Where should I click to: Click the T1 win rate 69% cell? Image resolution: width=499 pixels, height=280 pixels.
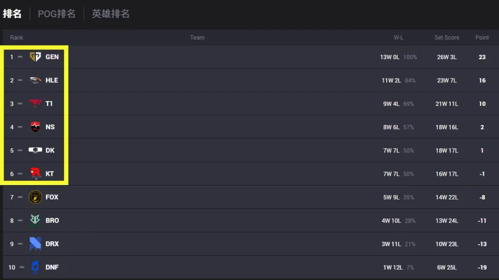[x=409, y=104]
